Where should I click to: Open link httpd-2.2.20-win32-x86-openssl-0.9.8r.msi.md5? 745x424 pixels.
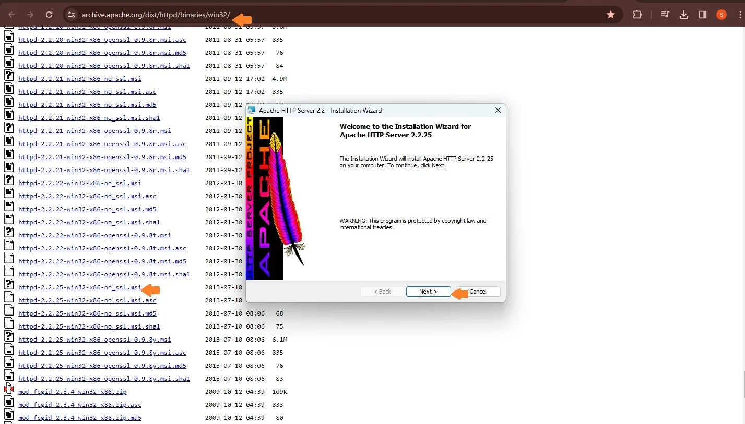pyautogui.click(x=102, y=53)
